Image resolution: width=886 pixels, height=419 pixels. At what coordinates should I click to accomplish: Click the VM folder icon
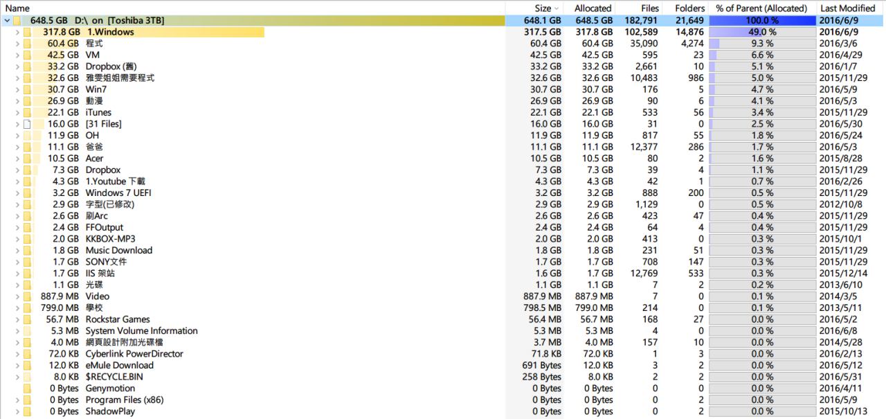coord(26,55)
